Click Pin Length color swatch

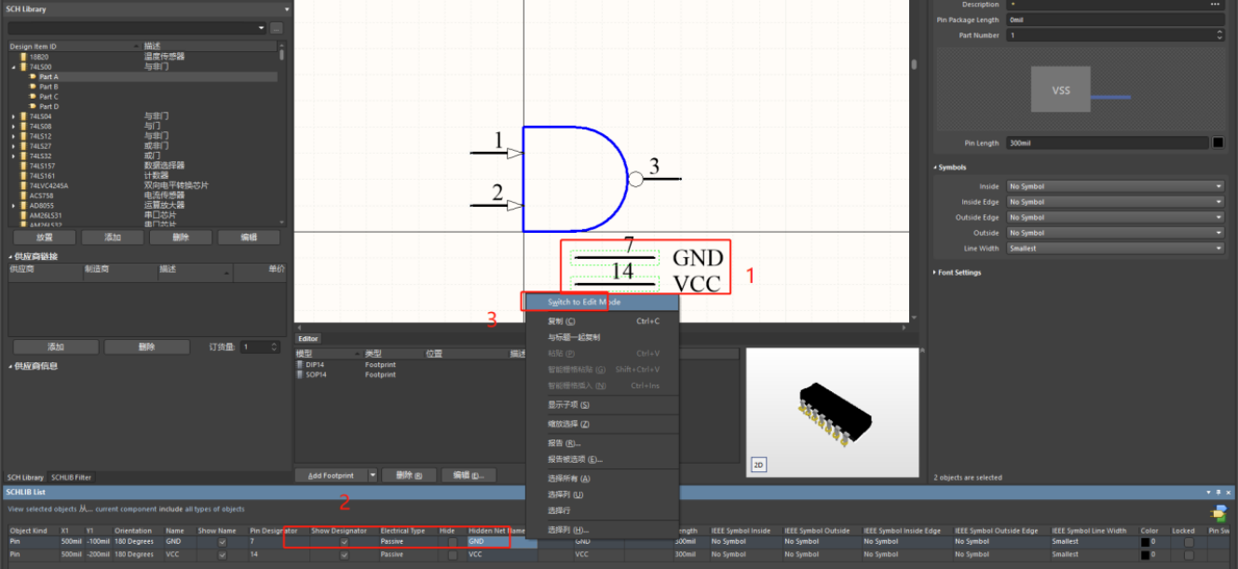[1218, 142]
